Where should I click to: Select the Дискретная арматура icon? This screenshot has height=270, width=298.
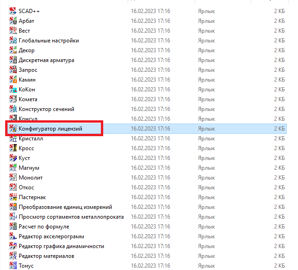[13, 60]
